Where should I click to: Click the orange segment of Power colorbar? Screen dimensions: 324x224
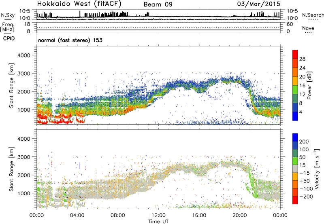(x=295, y=72)
